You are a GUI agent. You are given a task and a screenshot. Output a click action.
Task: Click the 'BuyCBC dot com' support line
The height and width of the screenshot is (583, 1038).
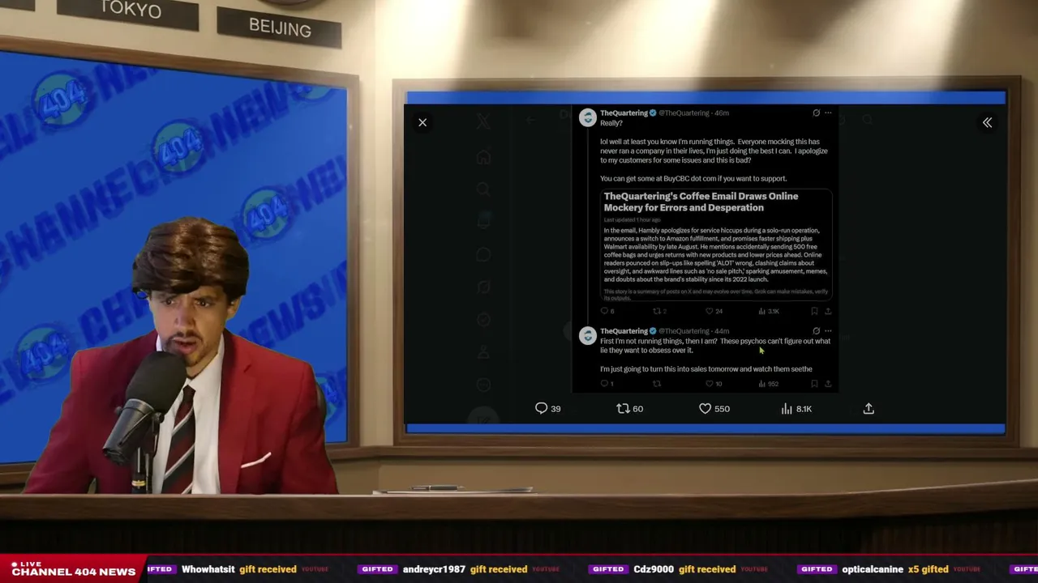693,178
